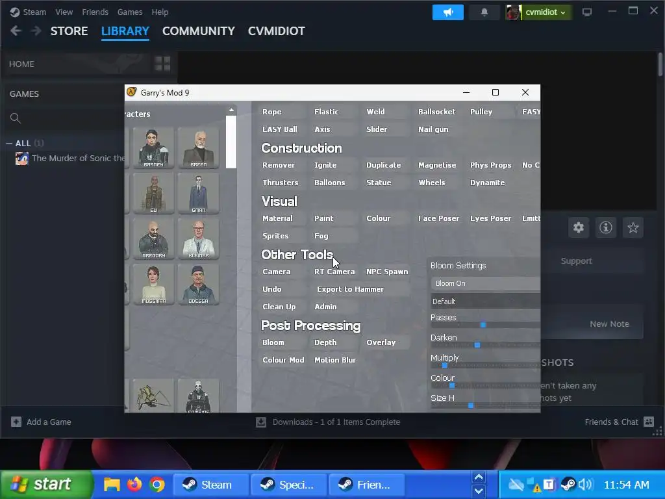Toggle the Bloom On option
The image size is (665, 499).
point(485,283)
